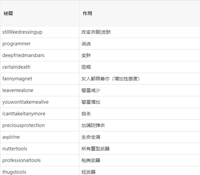The width and height of the screenshot is (200, 175).
Task: Click the 秘籍 column header
Action: [x=8, y=13]
